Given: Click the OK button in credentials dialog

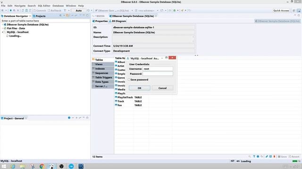Looking at the screenshot, I should pos(140,88).
